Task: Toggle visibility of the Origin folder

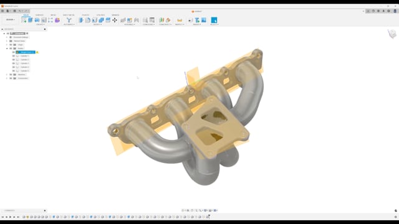Action: (x=11, y=45)
